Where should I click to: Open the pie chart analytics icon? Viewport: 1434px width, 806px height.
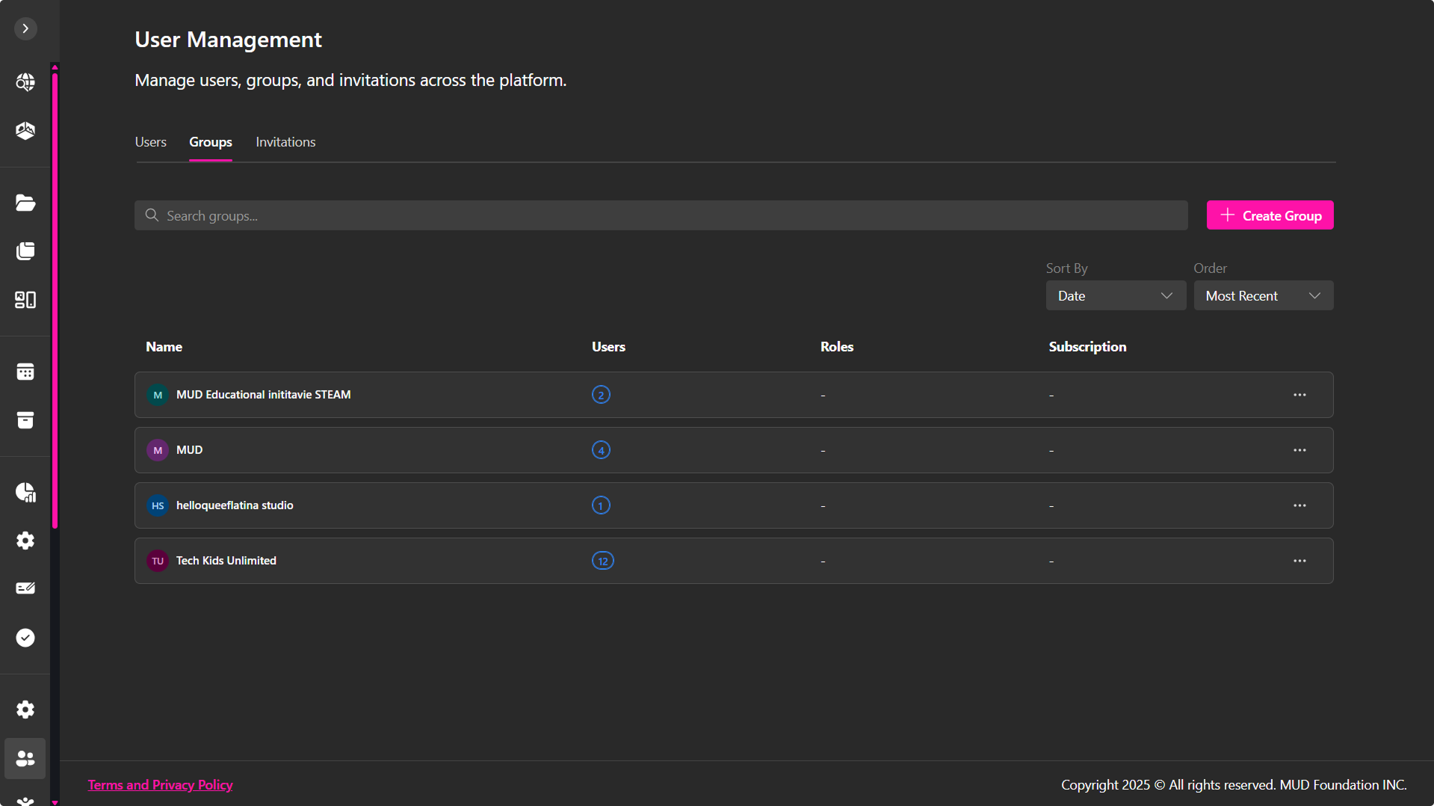coord(25,492)
